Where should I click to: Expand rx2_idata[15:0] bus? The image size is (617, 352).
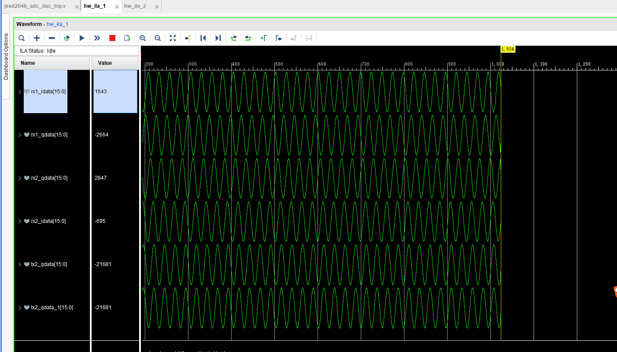pos(19,221)
